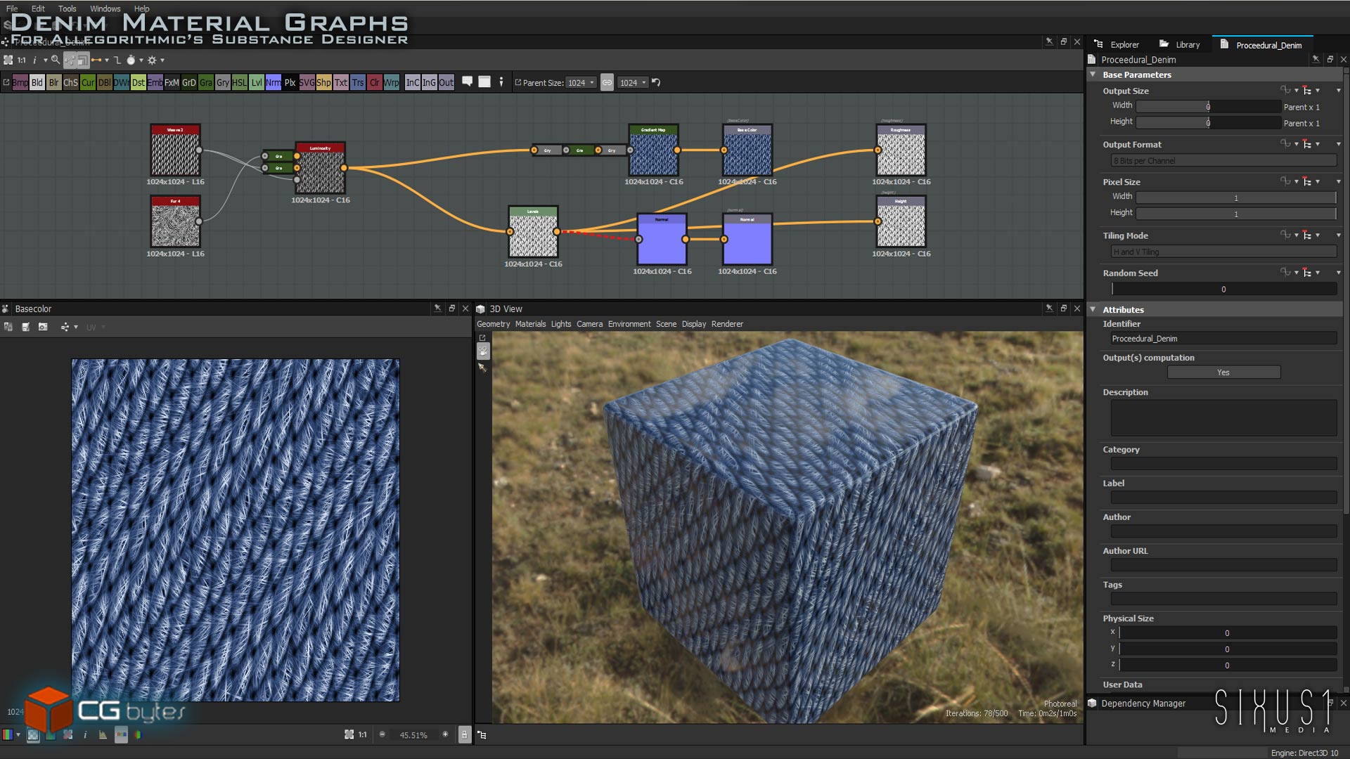The height and width of the screenshot is (759, 1350).
Task: Add a Transform (Trs) node
Action: (358, 83)
